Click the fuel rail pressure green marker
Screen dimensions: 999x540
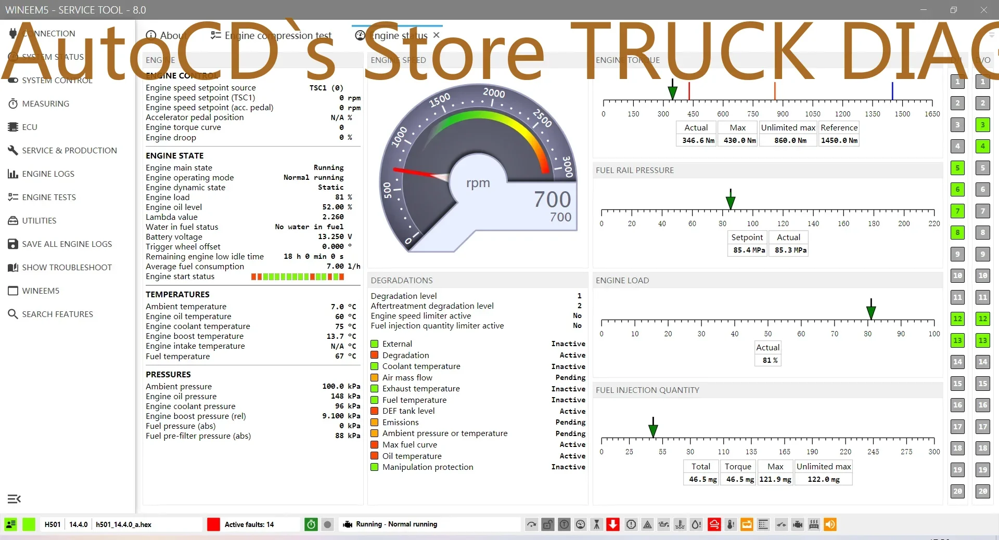(731, 199)
